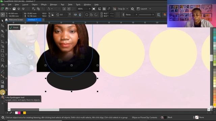Toggle guidelines display
The width and height of the screenshot is (216, 121).
109,9
